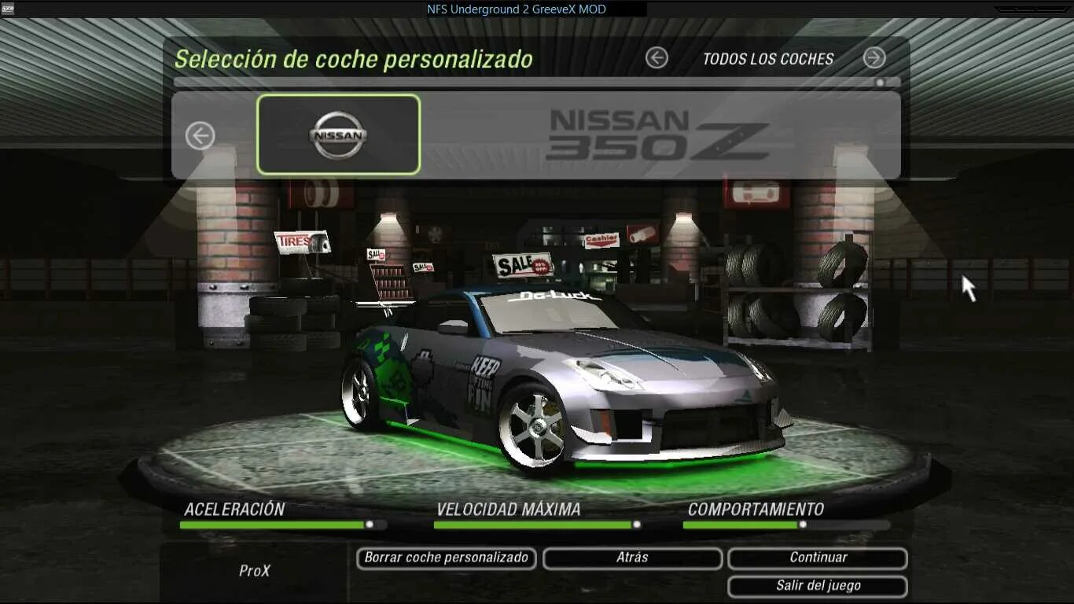Click the COMPORTAMIENTO label
This screenshot has height=604, width=1074.
coord(756,509)
